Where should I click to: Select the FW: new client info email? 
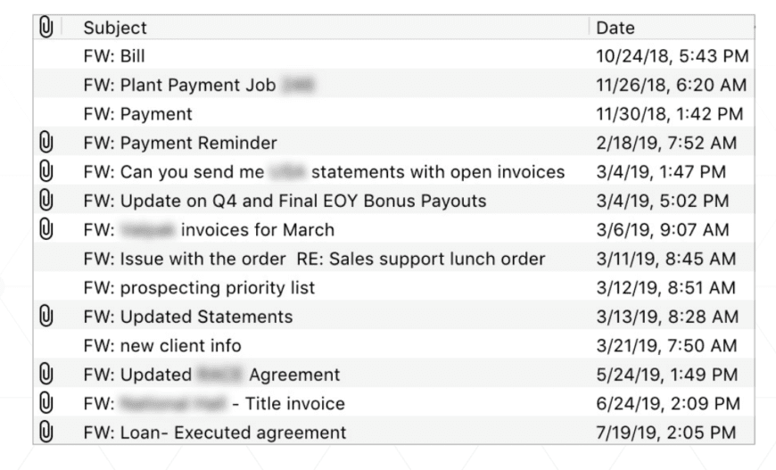click(162, 345)
